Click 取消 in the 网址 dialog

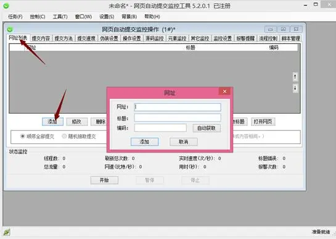pos(184,141)
